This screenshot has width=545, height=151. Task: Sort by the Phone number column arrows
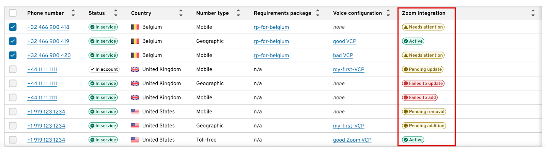(x=73, y=13)
